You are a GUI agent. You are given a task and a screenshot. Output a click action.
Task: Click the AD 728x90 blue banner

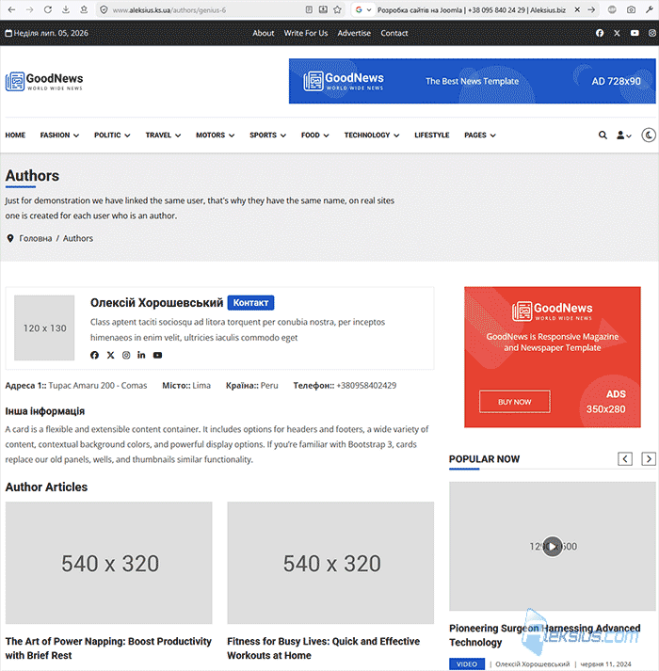click(472, 81)
